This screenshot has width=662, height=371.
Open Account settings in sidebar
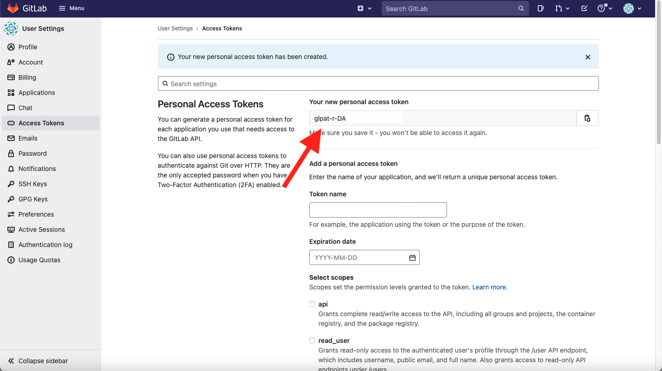point(51,62)
